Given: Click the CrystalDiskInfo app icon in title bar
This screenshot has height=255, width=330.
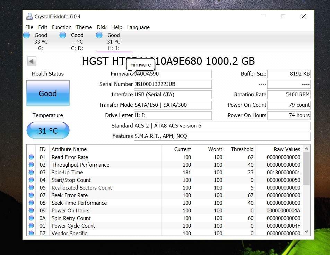Looking at the screenshot, I should [29, 16].
